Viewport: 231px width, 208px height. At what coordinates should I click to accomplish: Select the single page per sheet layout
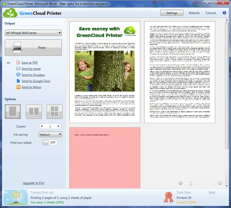13,111
